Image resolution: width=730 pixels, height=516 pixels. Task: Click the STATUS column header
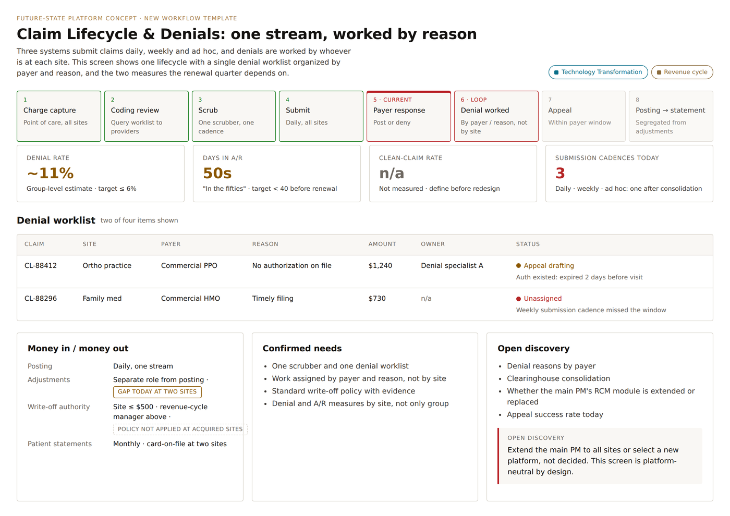(x=528, y=244)
